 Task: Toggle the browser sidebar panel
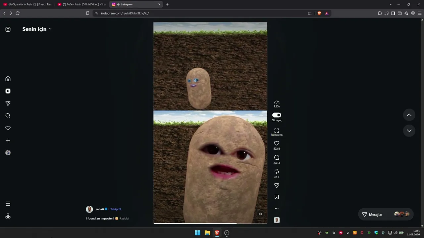393,13
